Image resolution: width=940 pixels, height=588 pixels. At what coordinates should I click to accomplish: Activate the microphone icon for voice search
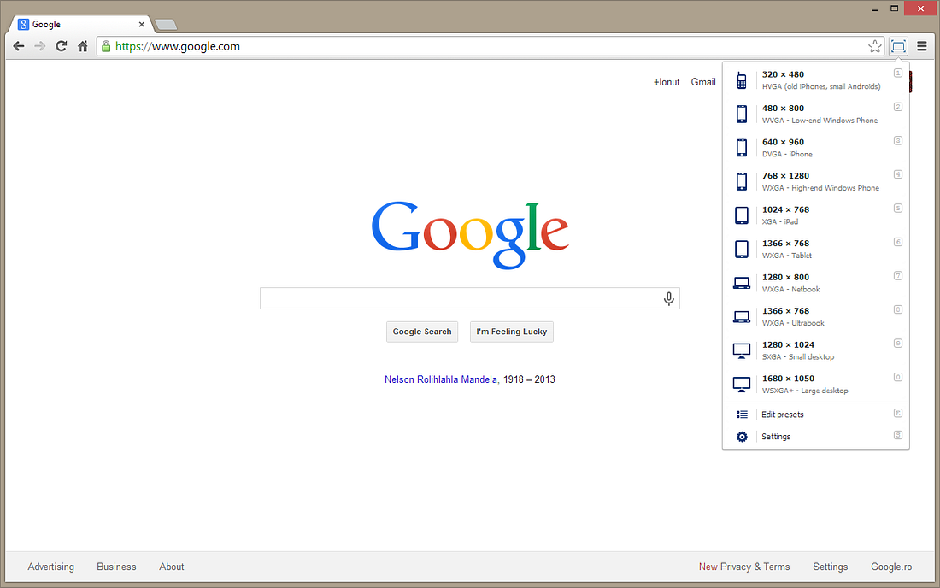point(668,298)
